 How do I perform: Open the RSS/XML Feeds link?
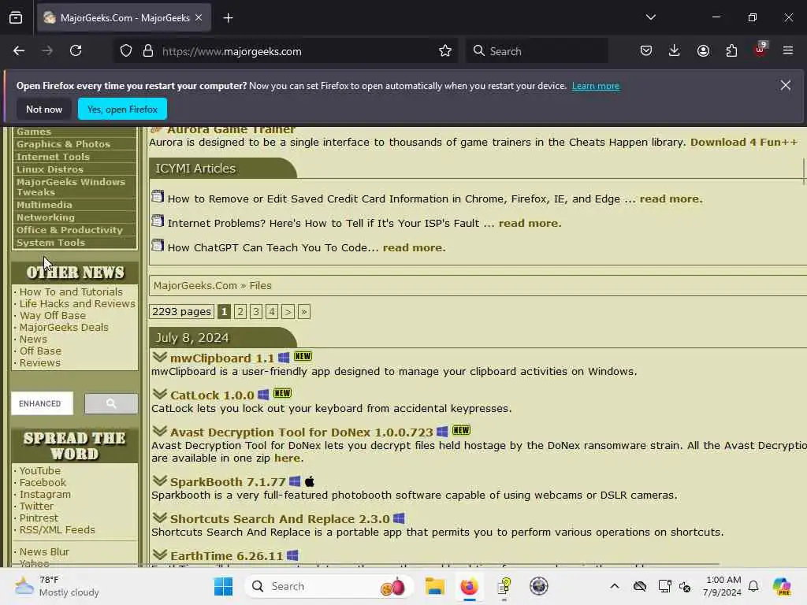(57, 530)
